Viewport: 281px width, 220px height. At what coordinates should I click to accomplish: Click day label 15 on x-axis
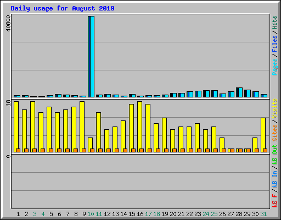[132, 214]
